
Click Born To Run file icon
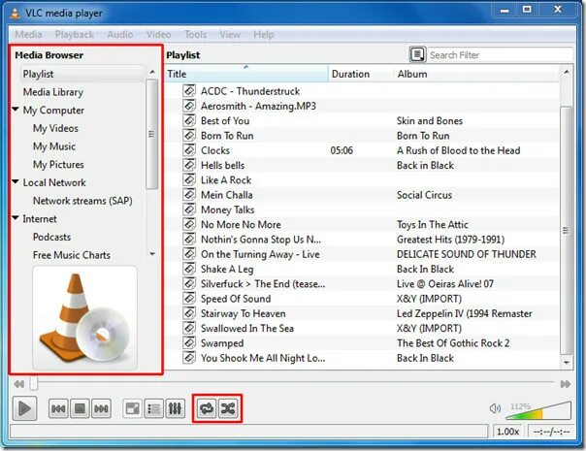189,135
